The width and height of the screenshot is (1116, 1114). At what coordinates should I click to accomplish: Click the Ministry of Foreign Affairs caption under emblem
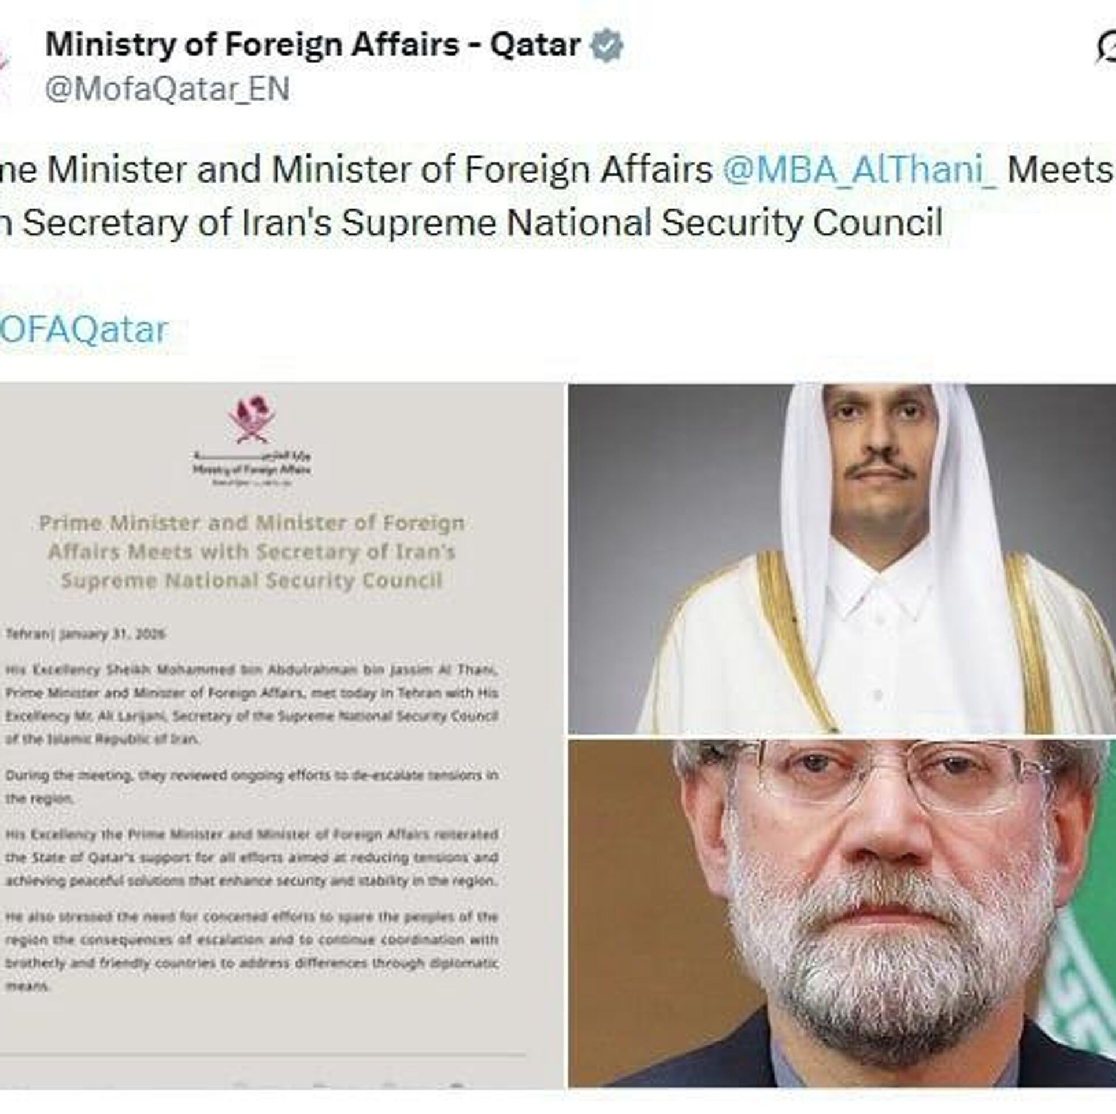(252, 470)
